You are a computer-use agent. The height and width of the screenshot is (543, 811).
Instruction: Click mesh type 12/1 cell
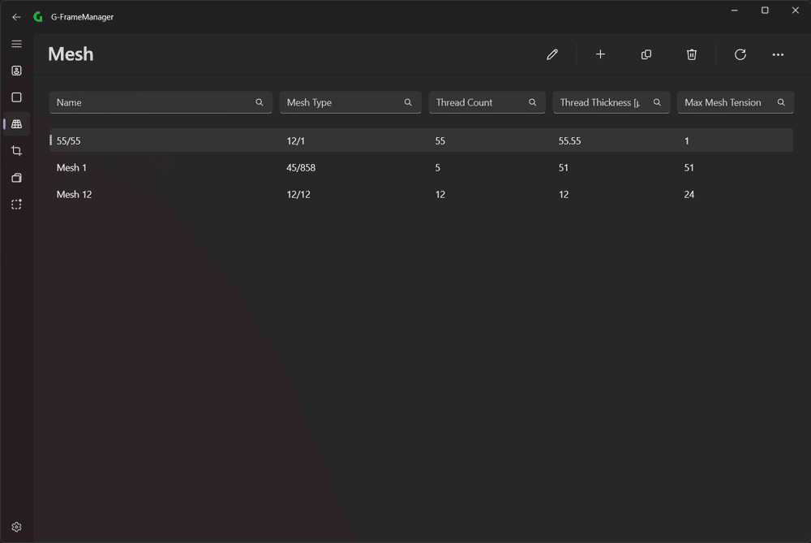(x=296, y=140)
